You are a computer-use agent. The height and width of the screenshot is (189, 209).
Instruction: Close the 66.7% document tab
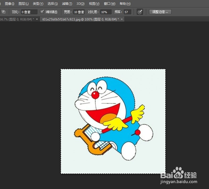[x=37, y=19]
